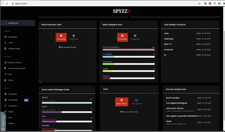This screenshot has height=132, width=225.
Task: Click the Facebook messenger icon
Action: coord(5,94)
